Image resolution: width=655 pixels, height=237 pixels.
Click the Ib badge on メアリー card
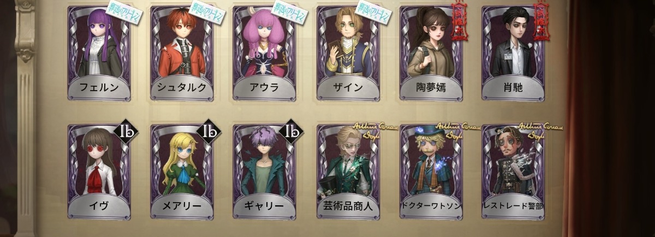tap(208, 132)
